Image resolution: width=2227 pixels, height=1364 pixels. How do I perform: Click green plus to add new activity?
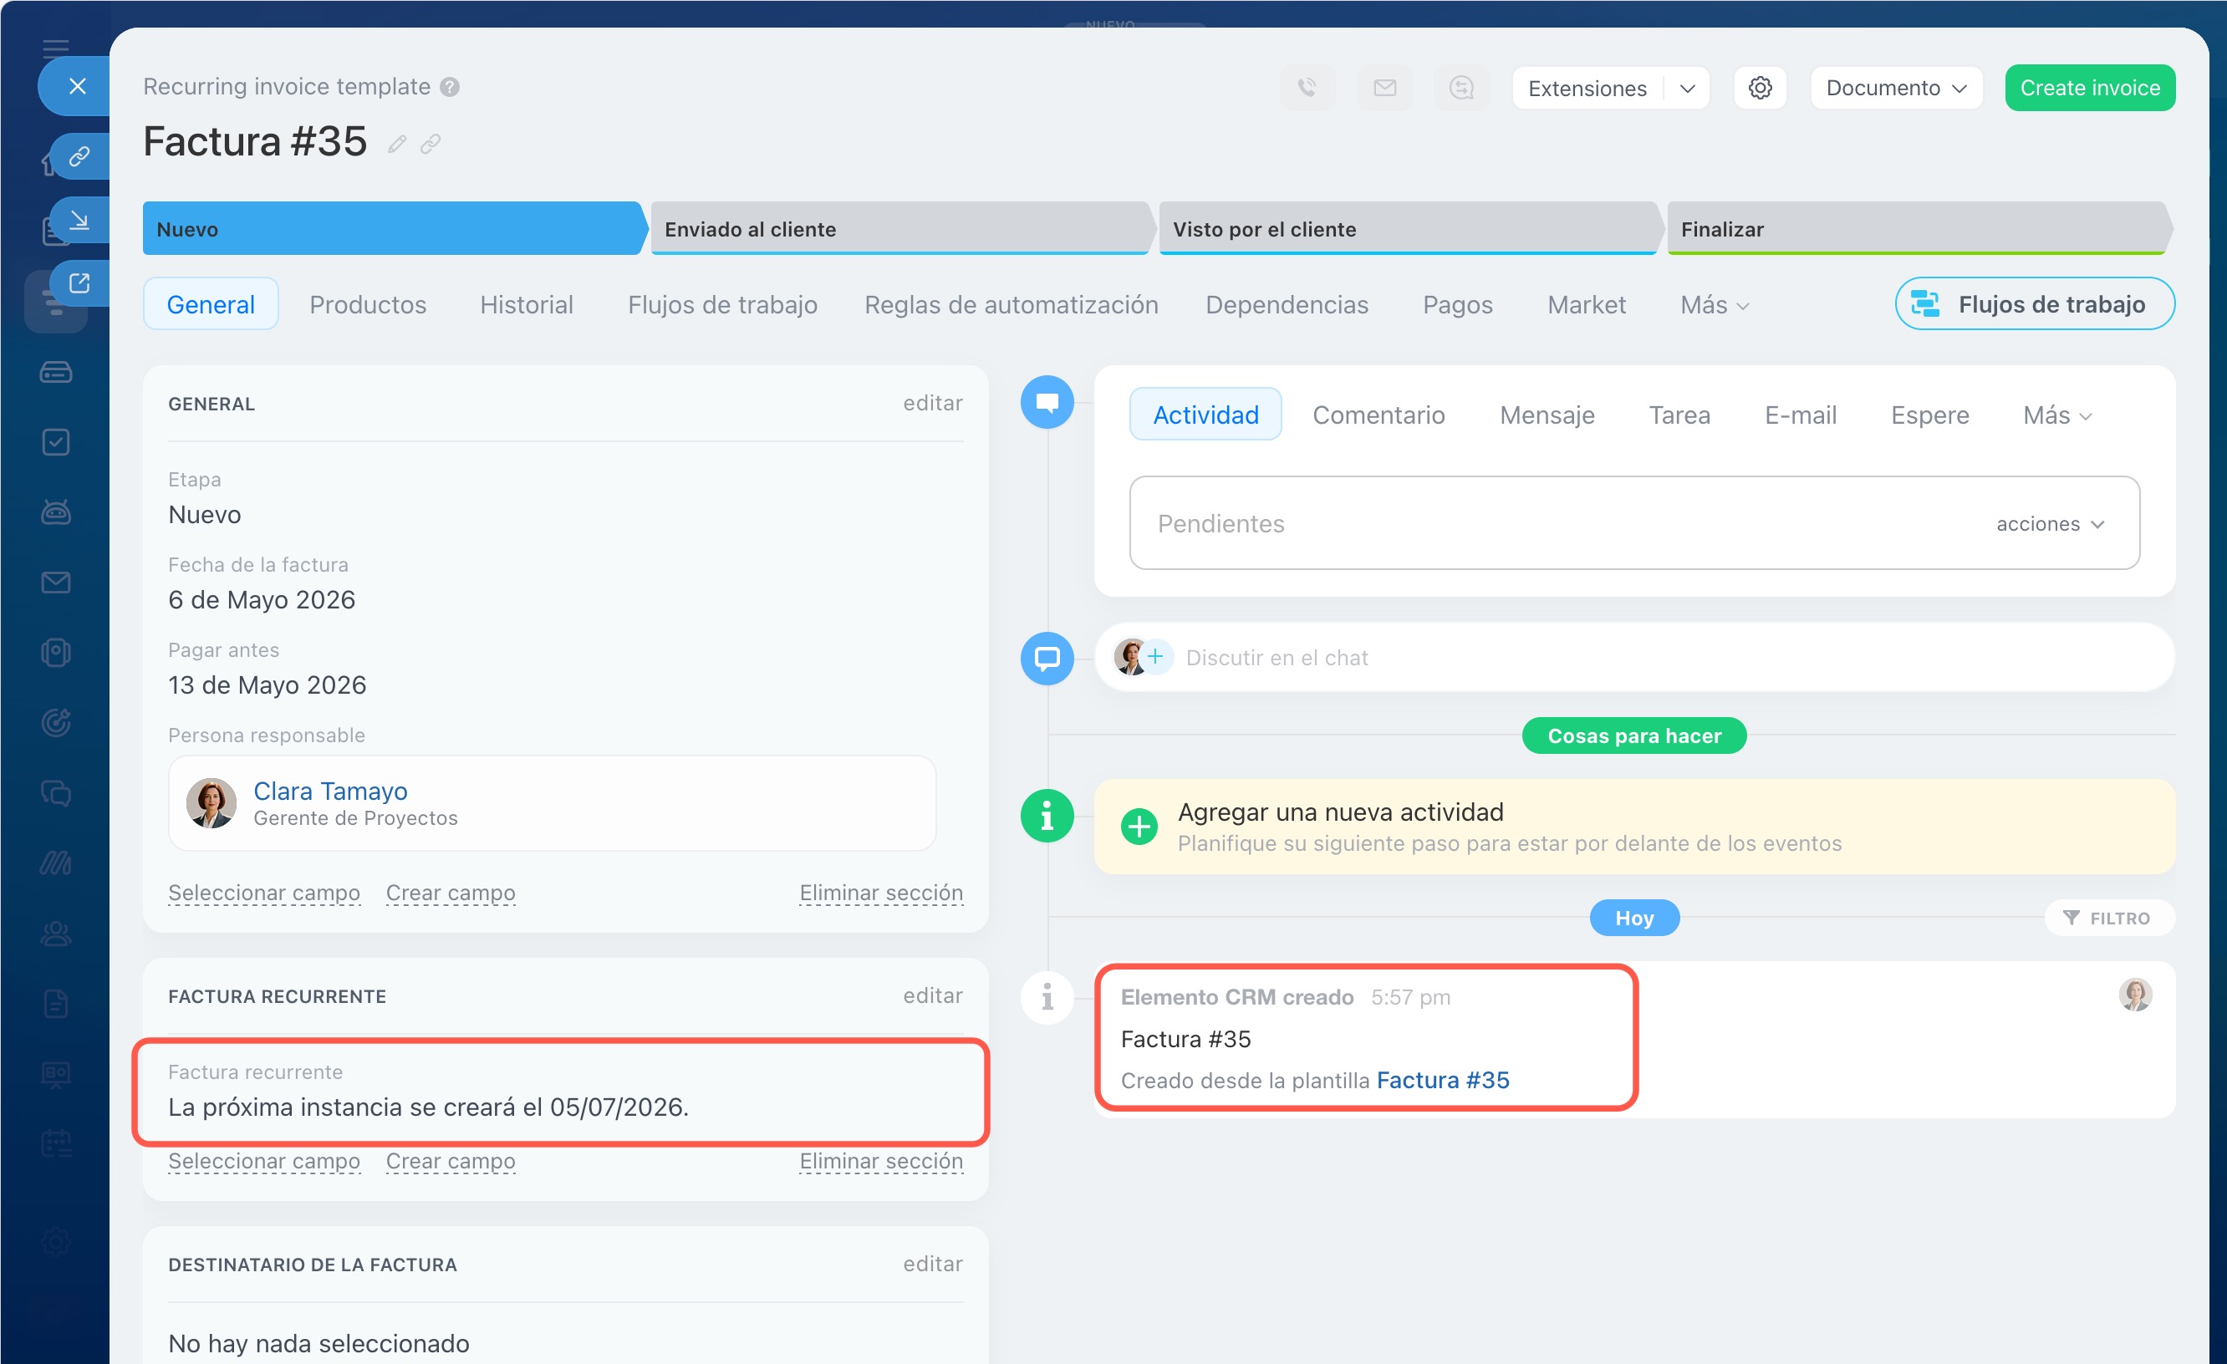point(1139,827)
